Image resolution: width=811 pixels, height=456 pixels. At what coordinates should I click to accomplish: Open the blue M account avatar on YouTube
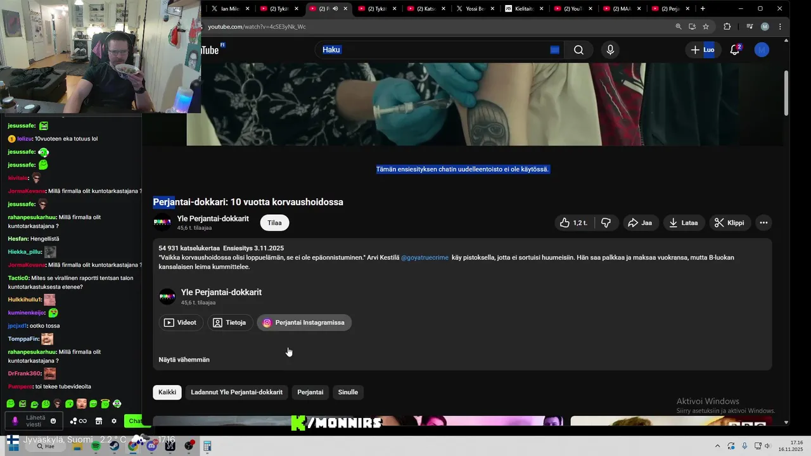coord(762,50)
